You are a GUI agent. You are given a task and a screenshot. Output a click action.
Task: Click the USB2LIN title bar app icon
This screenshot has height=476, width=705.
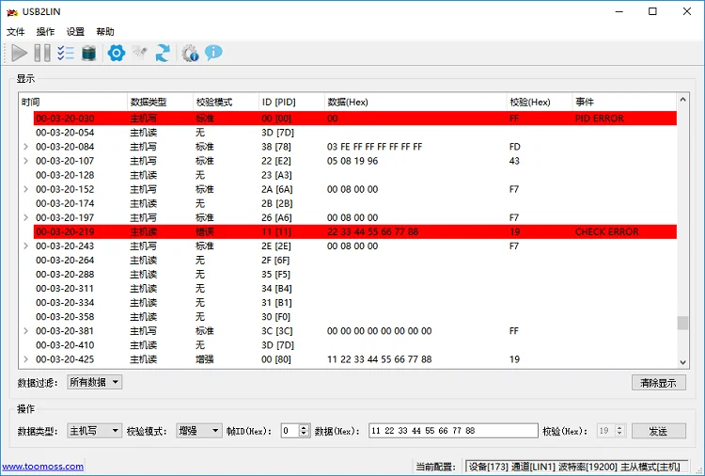coord(12,12)
